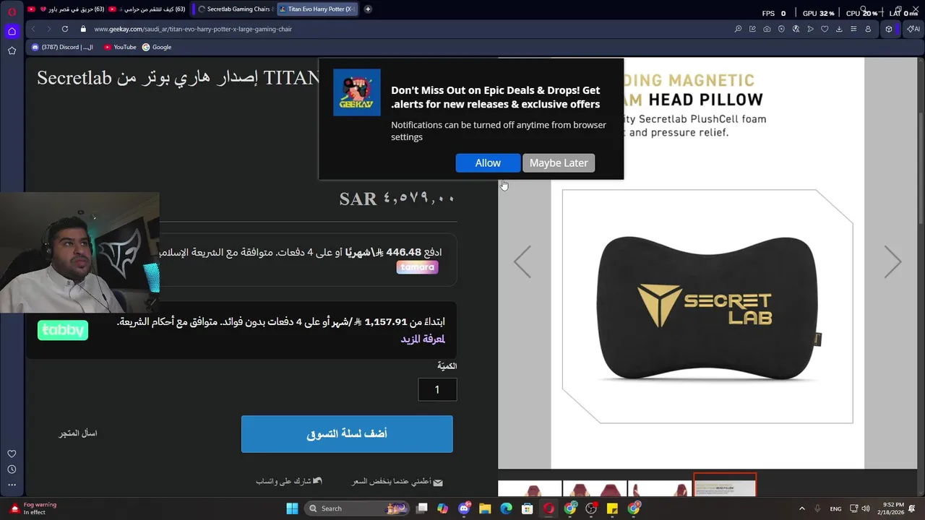Screen dimensions: 925x520
Task: Open Microsoft Edge from taskbar
Action: point(506,508)
